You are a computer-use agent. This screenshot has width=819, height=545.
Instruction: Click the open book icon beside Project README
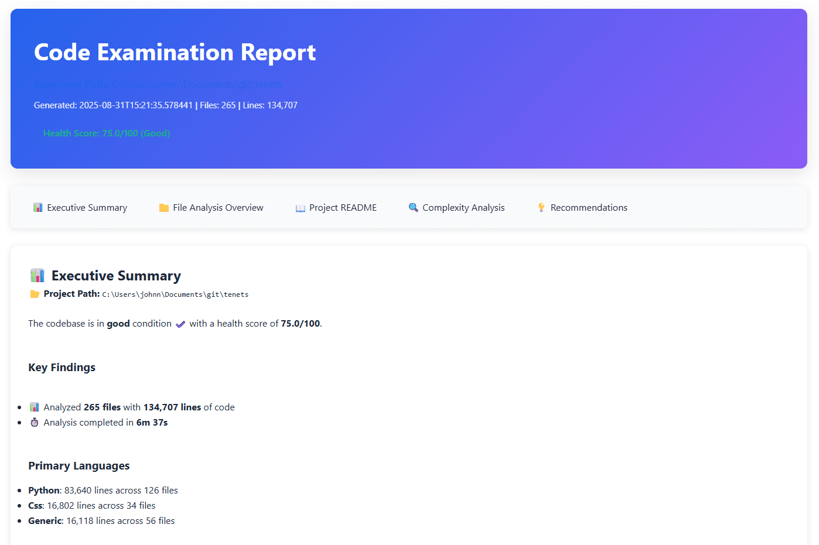[300, 207]
